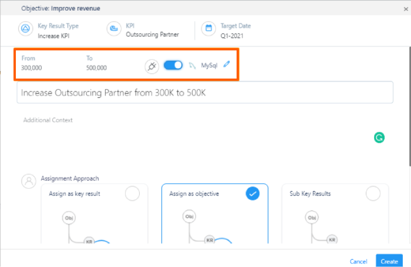Click the Assignment Approach person icon

point(29,181)
